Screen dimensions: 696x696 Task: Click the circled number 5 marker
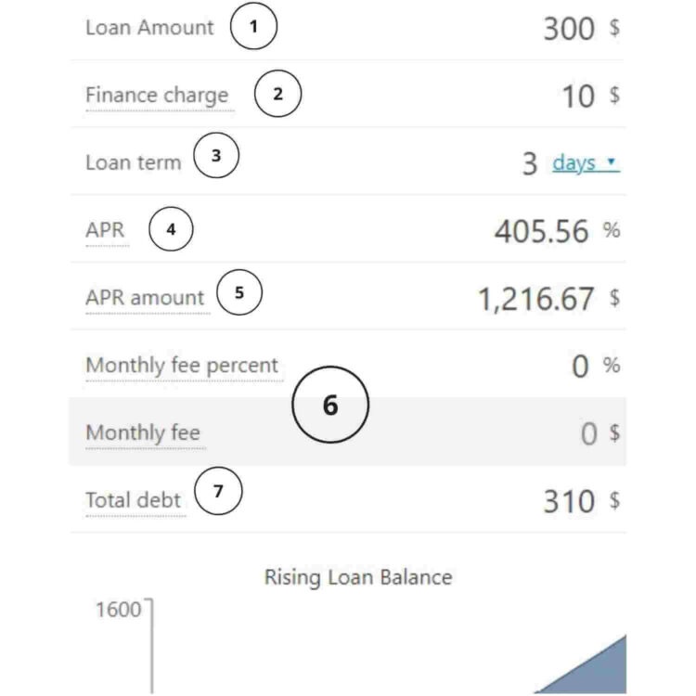239,292
